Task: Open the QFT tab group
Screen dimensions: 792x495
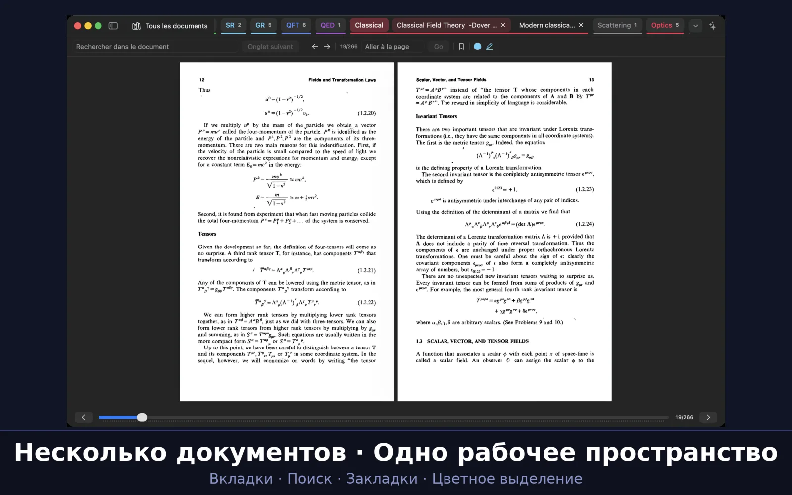Action: [x=296, y=25]
